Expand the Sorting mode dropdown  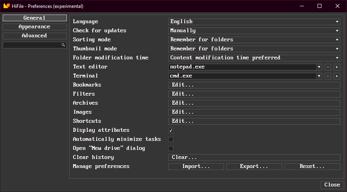pyautogui.click(x=254, y=40)
